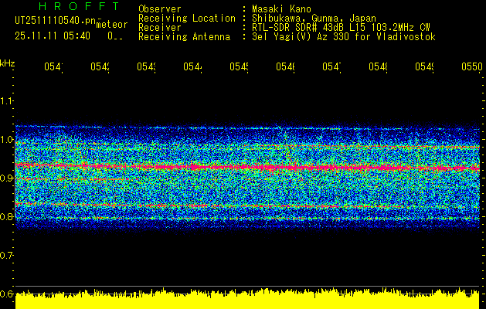Click the first time marker after kHz

[53, 67]
